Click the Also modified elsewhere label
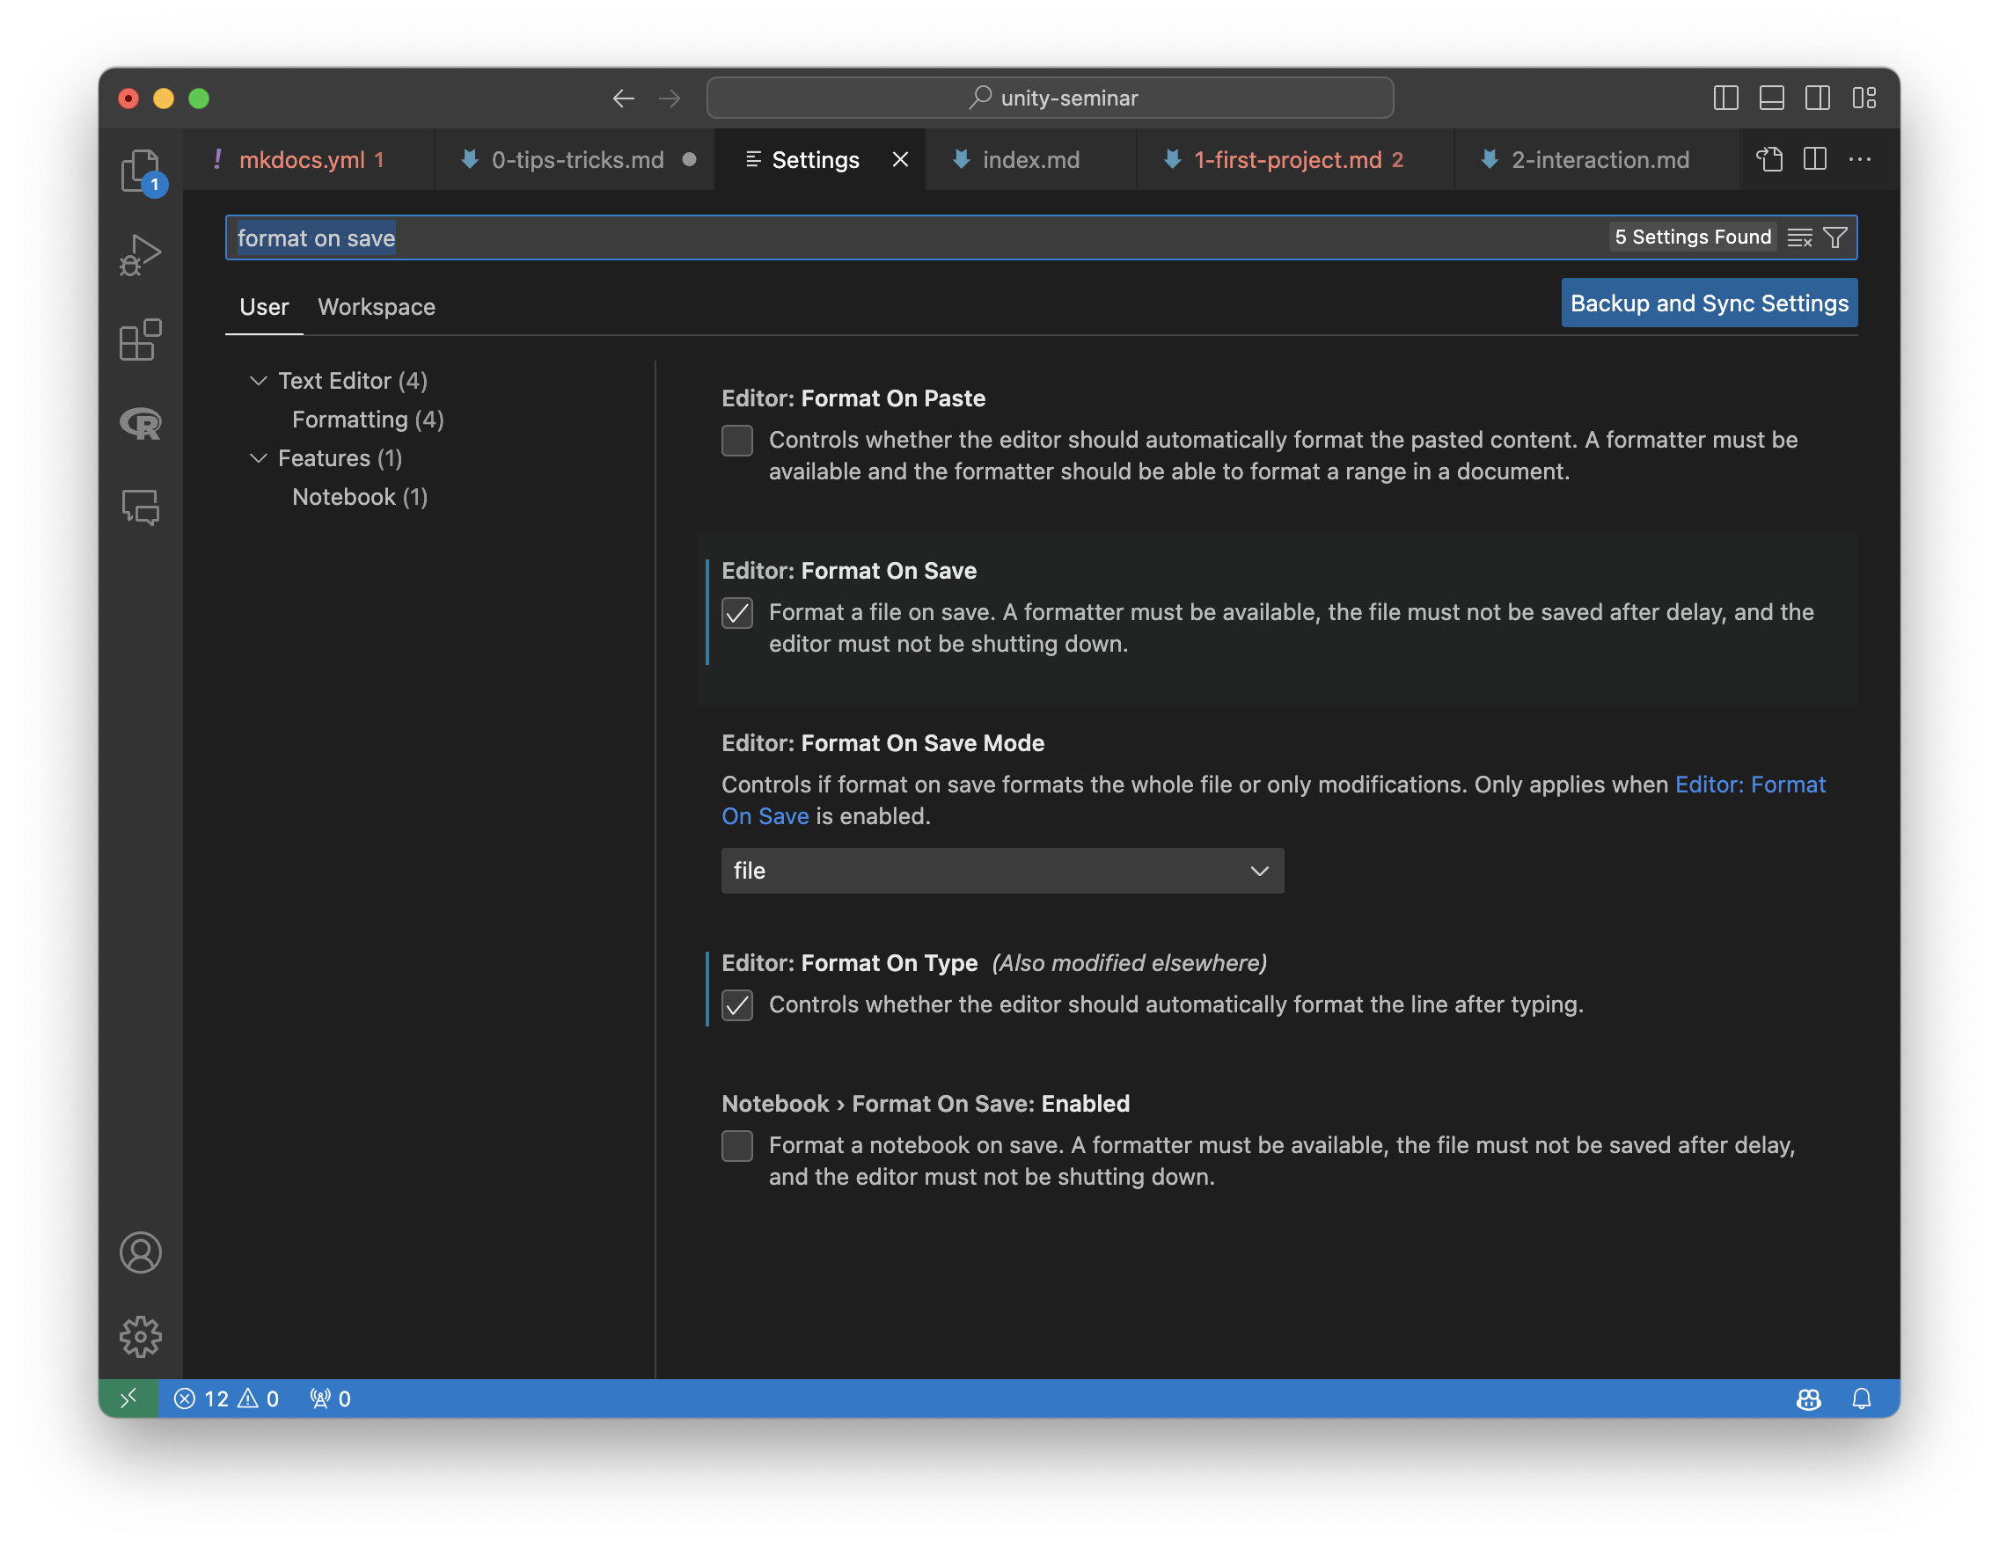Viewport: 1999px width, 1548px height. click(x=1130, y=962)
